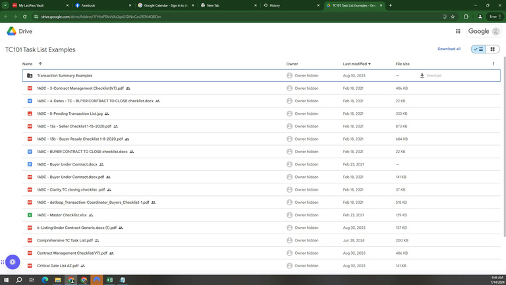Open Transaction Summary Examples folder
Image resolution: width=506 pixels, height=285 pixels.
coord(65,76)
